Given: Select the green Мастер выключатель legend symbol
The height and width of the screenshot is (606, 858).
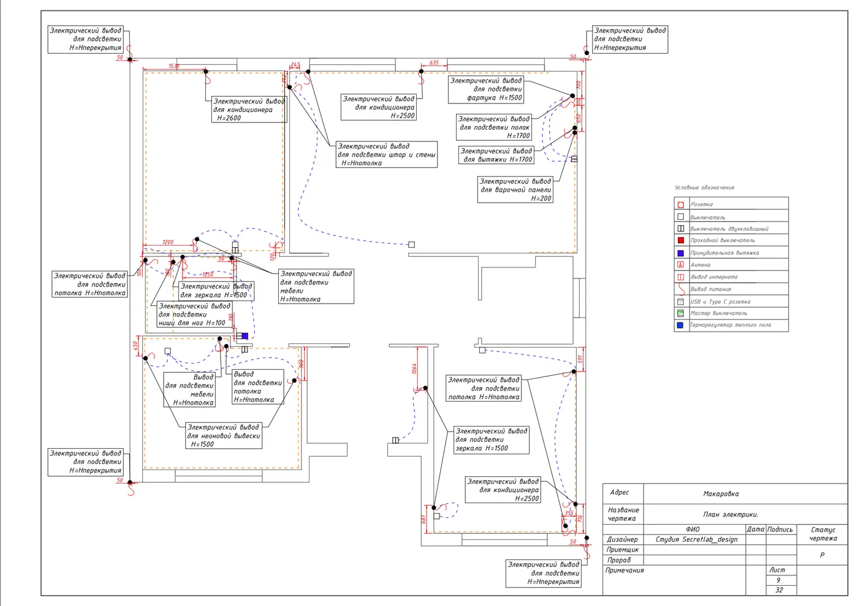Looking at the screenshot, I should pos(680,313).
